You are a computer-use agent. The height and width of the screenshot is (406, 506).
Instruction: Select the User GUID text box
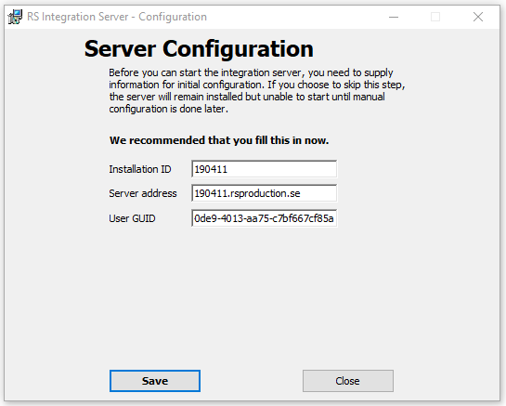264,218
